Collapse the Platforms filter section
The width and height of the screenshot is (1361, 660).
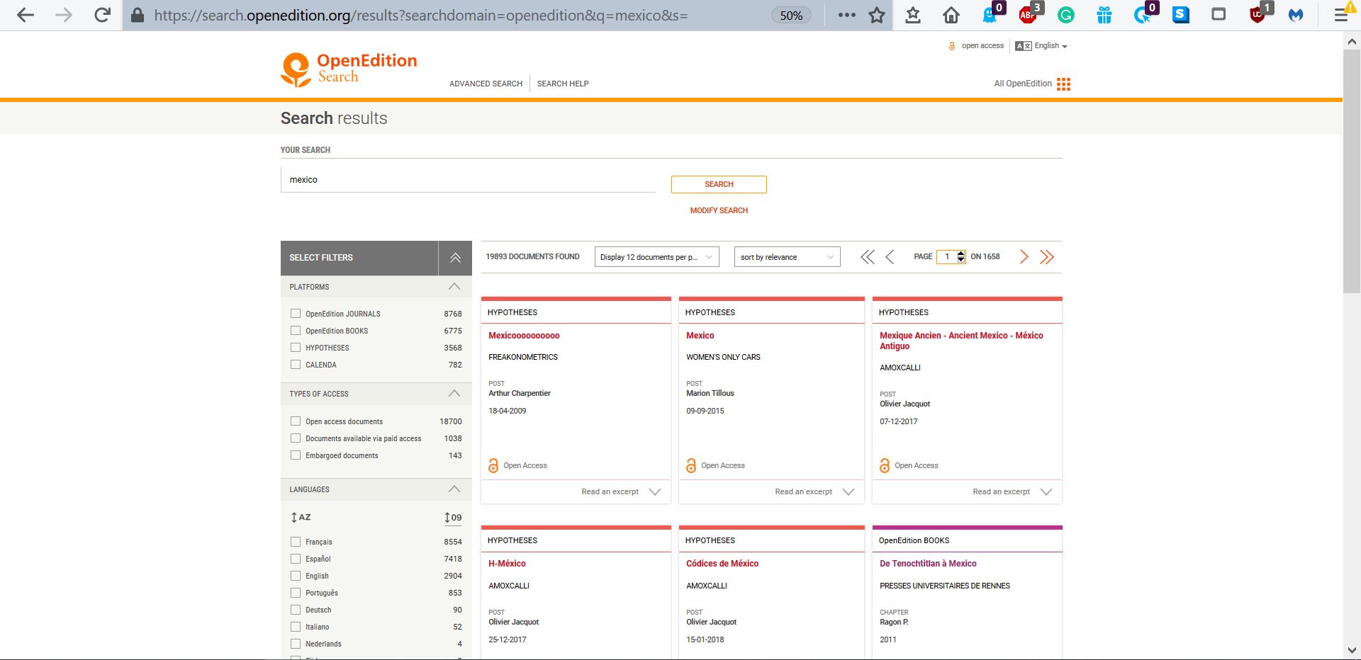pyautogui.click(x=454, y=287)
